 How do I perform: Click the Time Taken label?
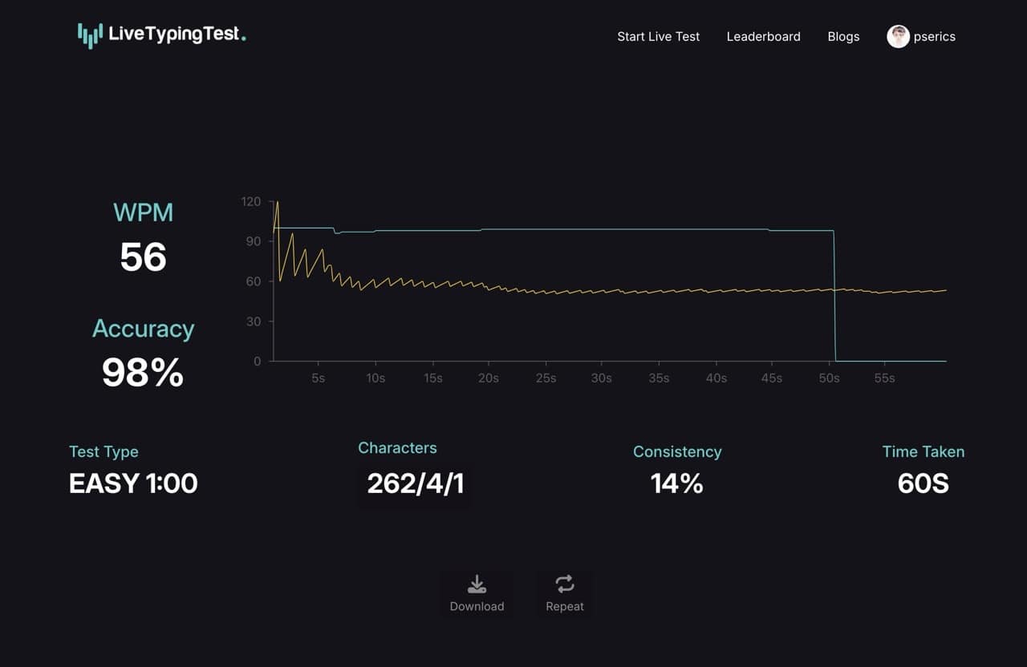pyautogui.click(x=923, y=452)
